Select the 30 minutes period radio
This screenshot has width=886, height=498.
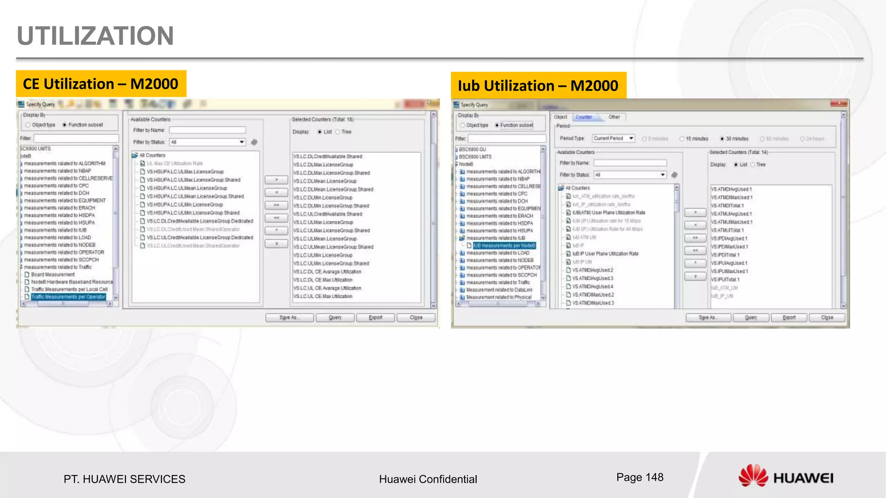(722, 139)
